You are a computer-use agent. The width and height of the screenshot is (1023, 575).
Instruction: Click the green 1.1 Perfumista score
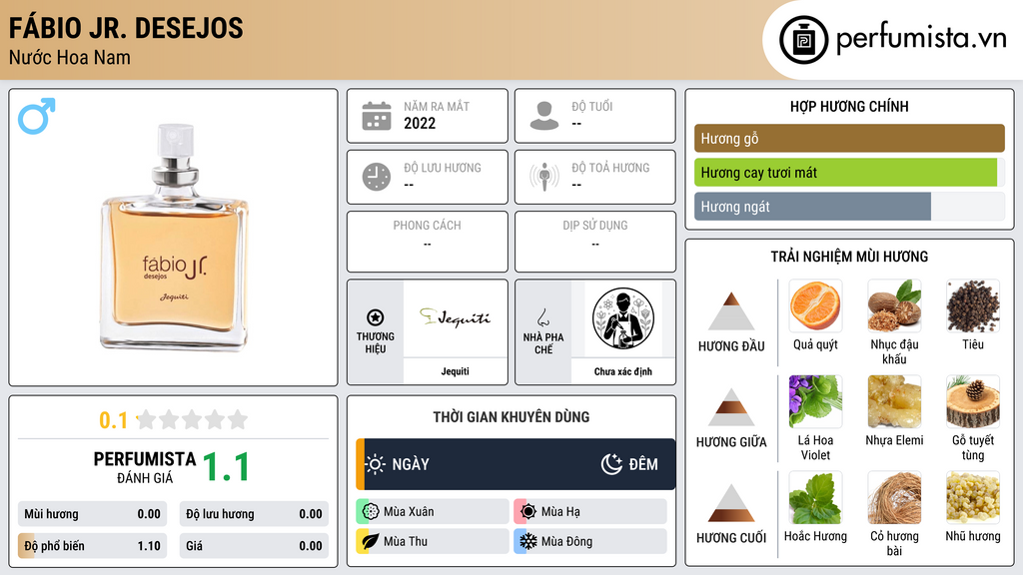click(226, 467)
